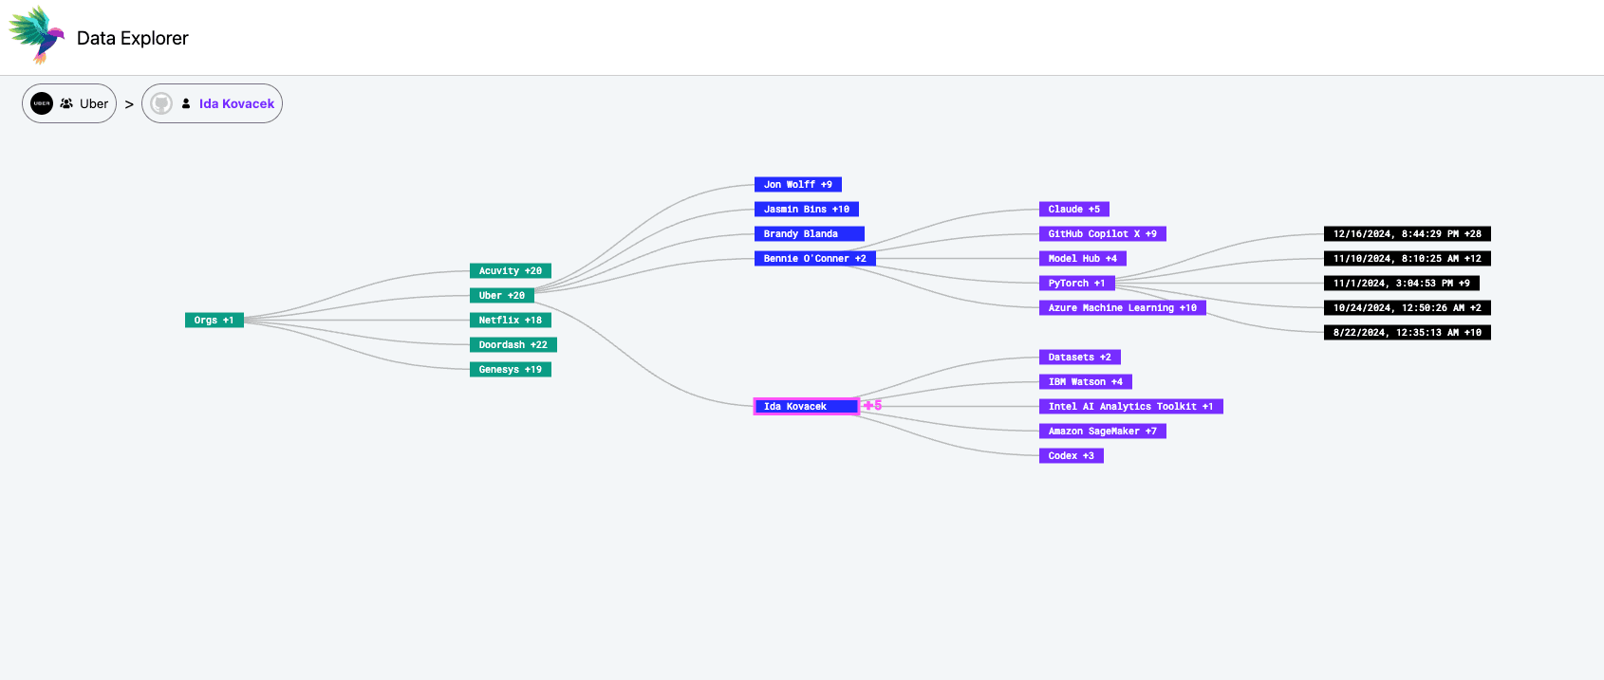The image size is (1604, 680).
Task: Click the hummingbird Data Explorer logo
Action: tap(36, 35)
